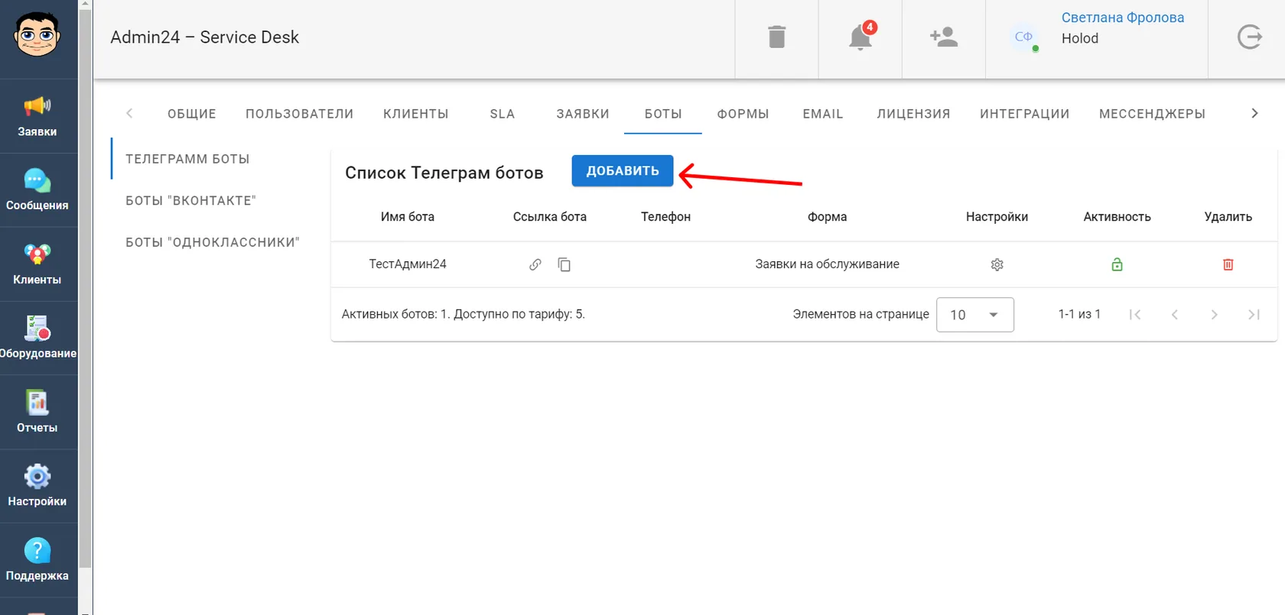Open notifications bell with badge

click(x=861, y=36)
